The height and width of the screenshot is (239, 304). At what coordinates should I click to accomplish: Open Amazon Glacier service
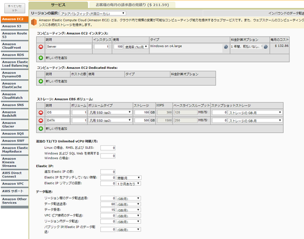[x=15, y=125]
